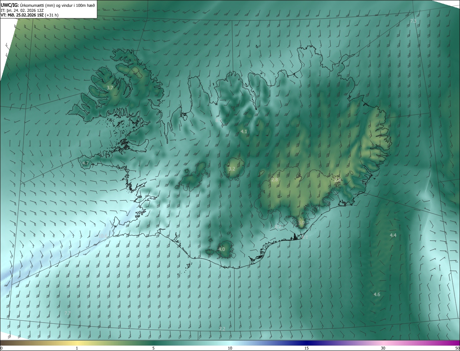Click the 'VT: Mið. 25.02.2026 19Z (+31 h)' line
Viewport: 460px width, 351px height.
(29, 15)
